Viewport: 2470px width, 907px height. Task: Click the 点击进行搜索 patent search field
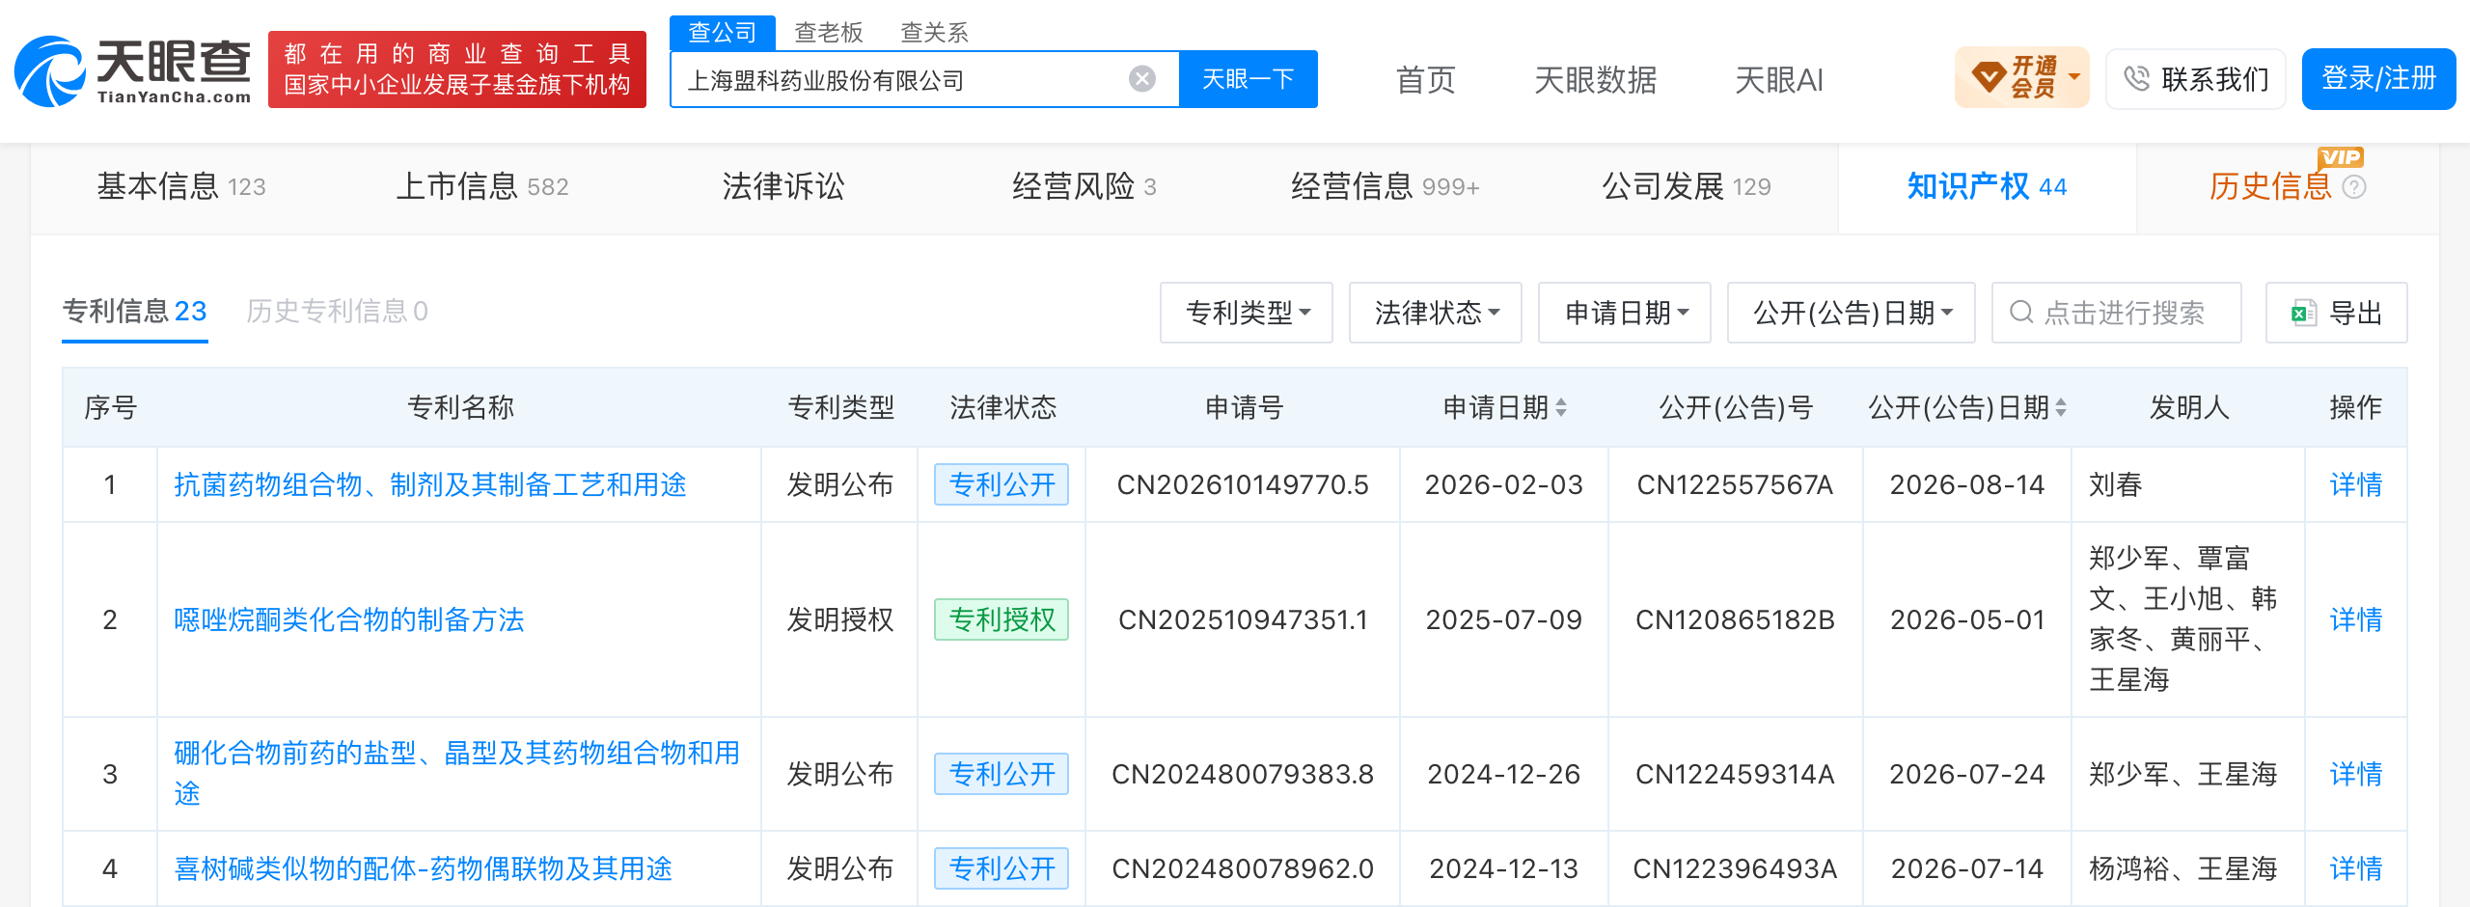point(2116,313)
